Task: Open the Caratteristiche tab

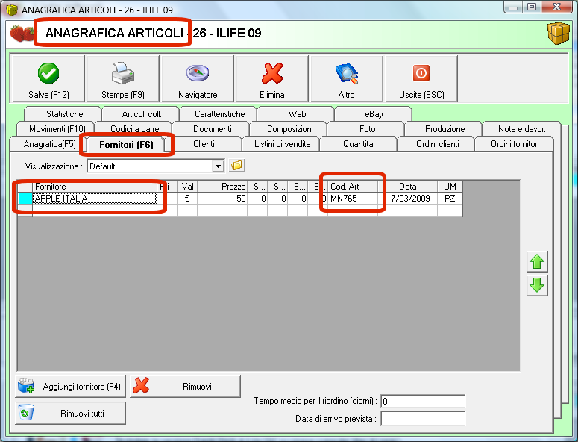Action: tap(220, 114)
